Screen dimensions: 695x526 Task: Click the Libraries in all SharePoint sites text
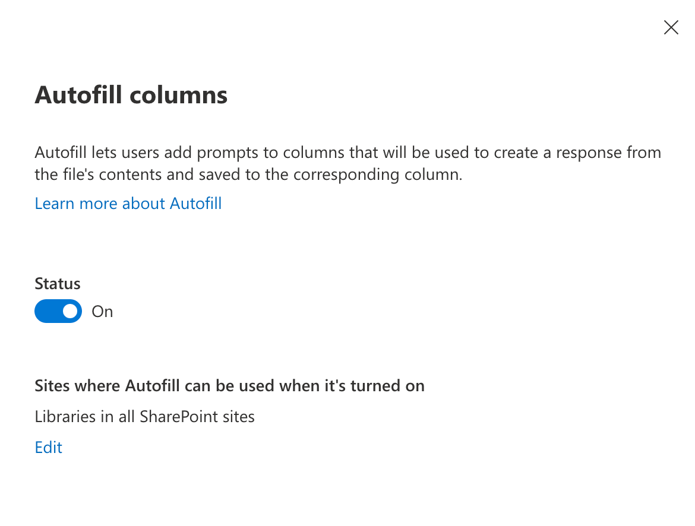(144, 417)
